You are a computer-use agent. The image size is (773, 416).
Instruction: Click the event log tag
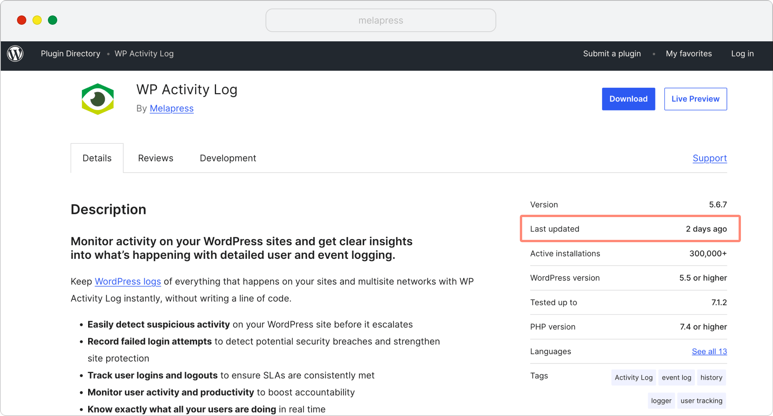676,377
